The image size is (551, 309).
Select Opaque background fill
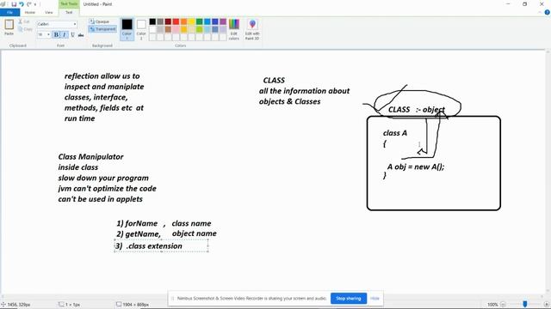pyautogui.click(x=100, y=21)
